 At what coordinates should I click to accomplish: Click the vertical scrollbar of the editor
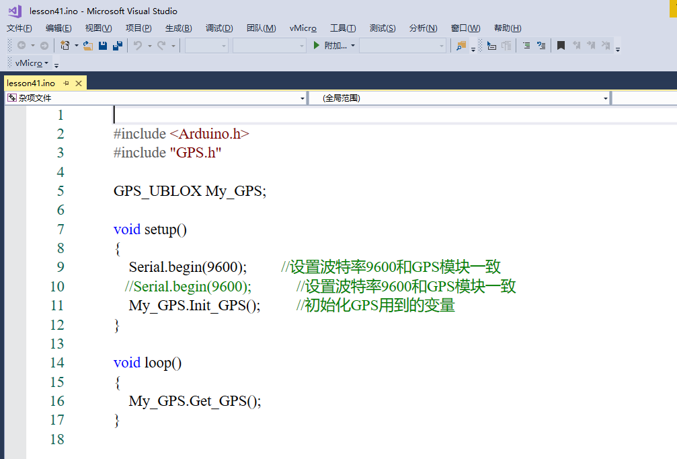[673, 269]
